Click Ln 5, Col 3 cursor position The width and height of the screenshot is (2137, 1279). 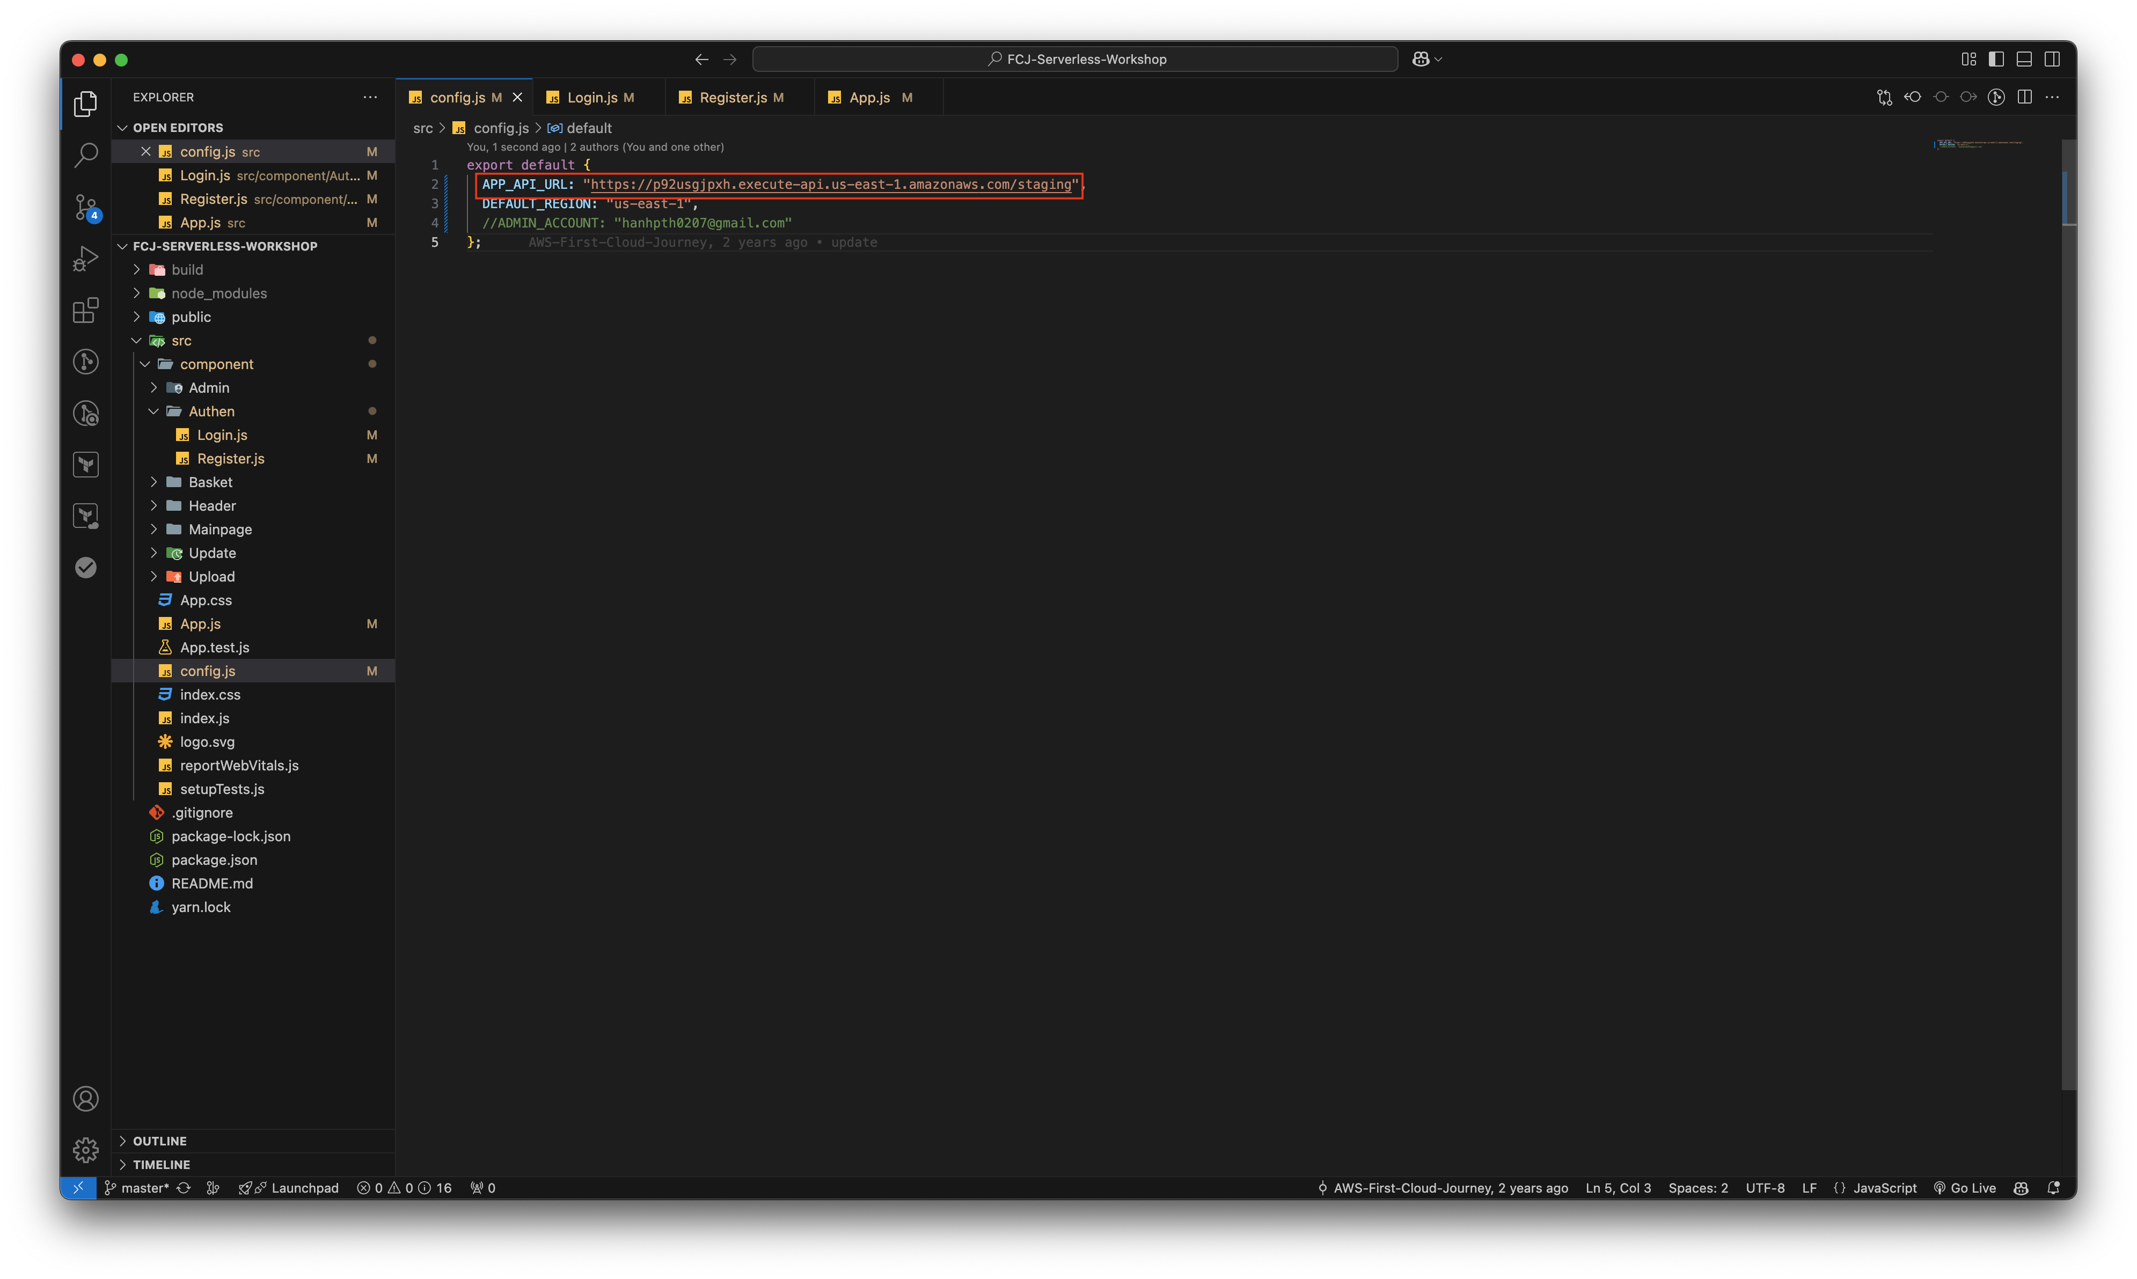pyautogui.click(x=1617, y=1188)
